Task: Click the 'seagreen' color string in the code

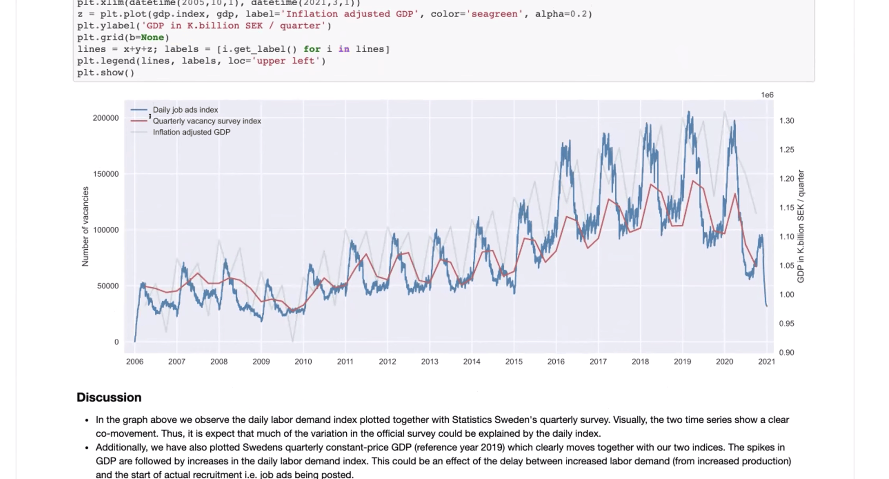Action: 494,14
